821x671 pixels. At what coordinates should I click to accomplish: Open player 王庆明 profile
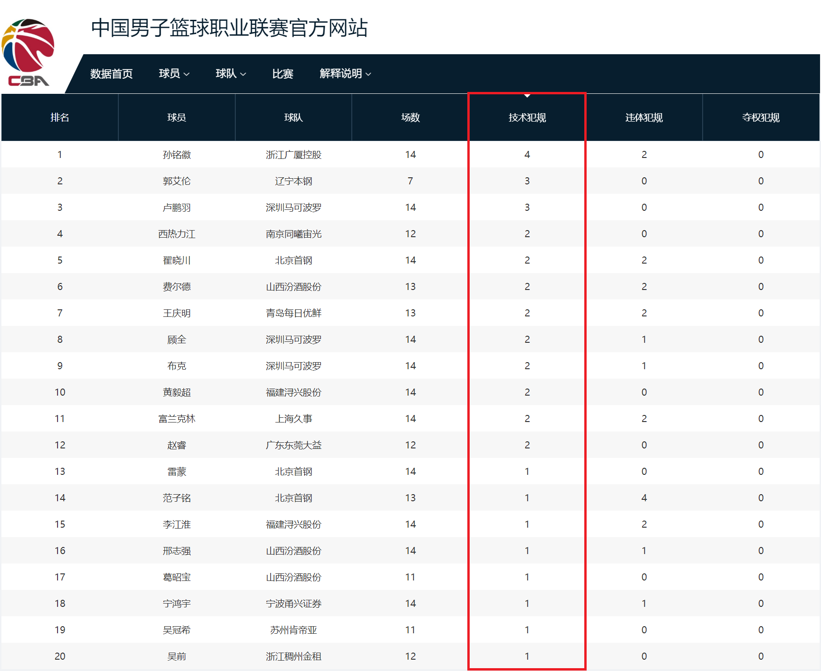point(177,313)
